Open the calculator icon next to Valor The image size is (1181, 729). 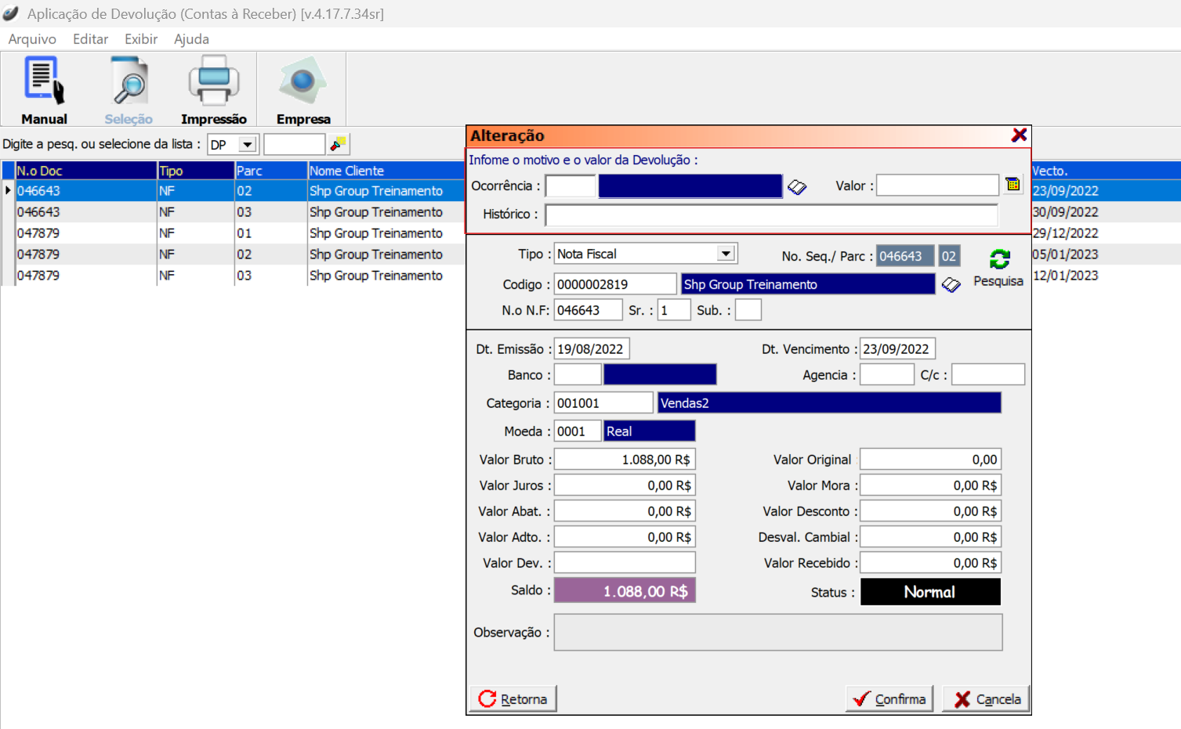[1013, 185]
